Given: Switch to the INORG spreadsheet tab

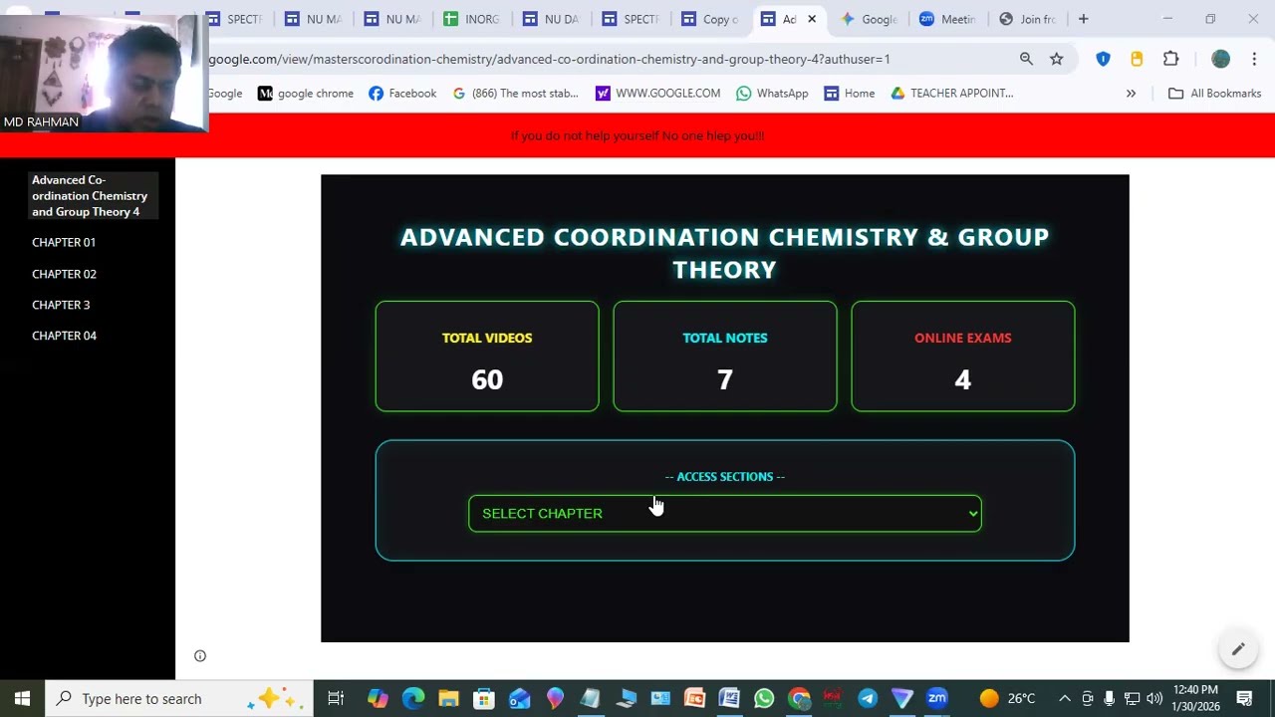Looking at the screenshot, I should [x=472, y=19].
